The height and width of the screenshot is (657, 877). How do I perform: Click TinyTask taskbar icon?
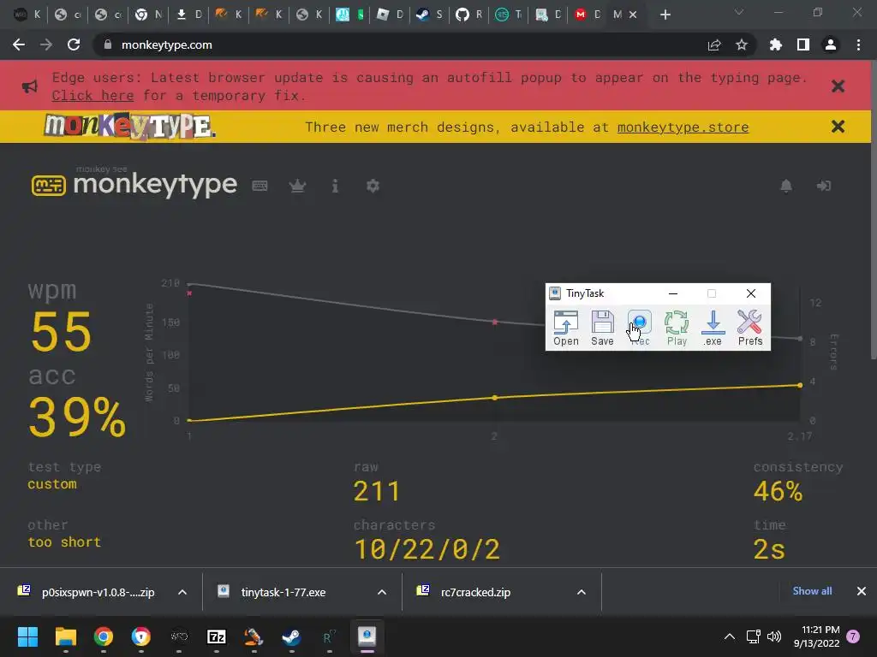click(x=367, y=636)
